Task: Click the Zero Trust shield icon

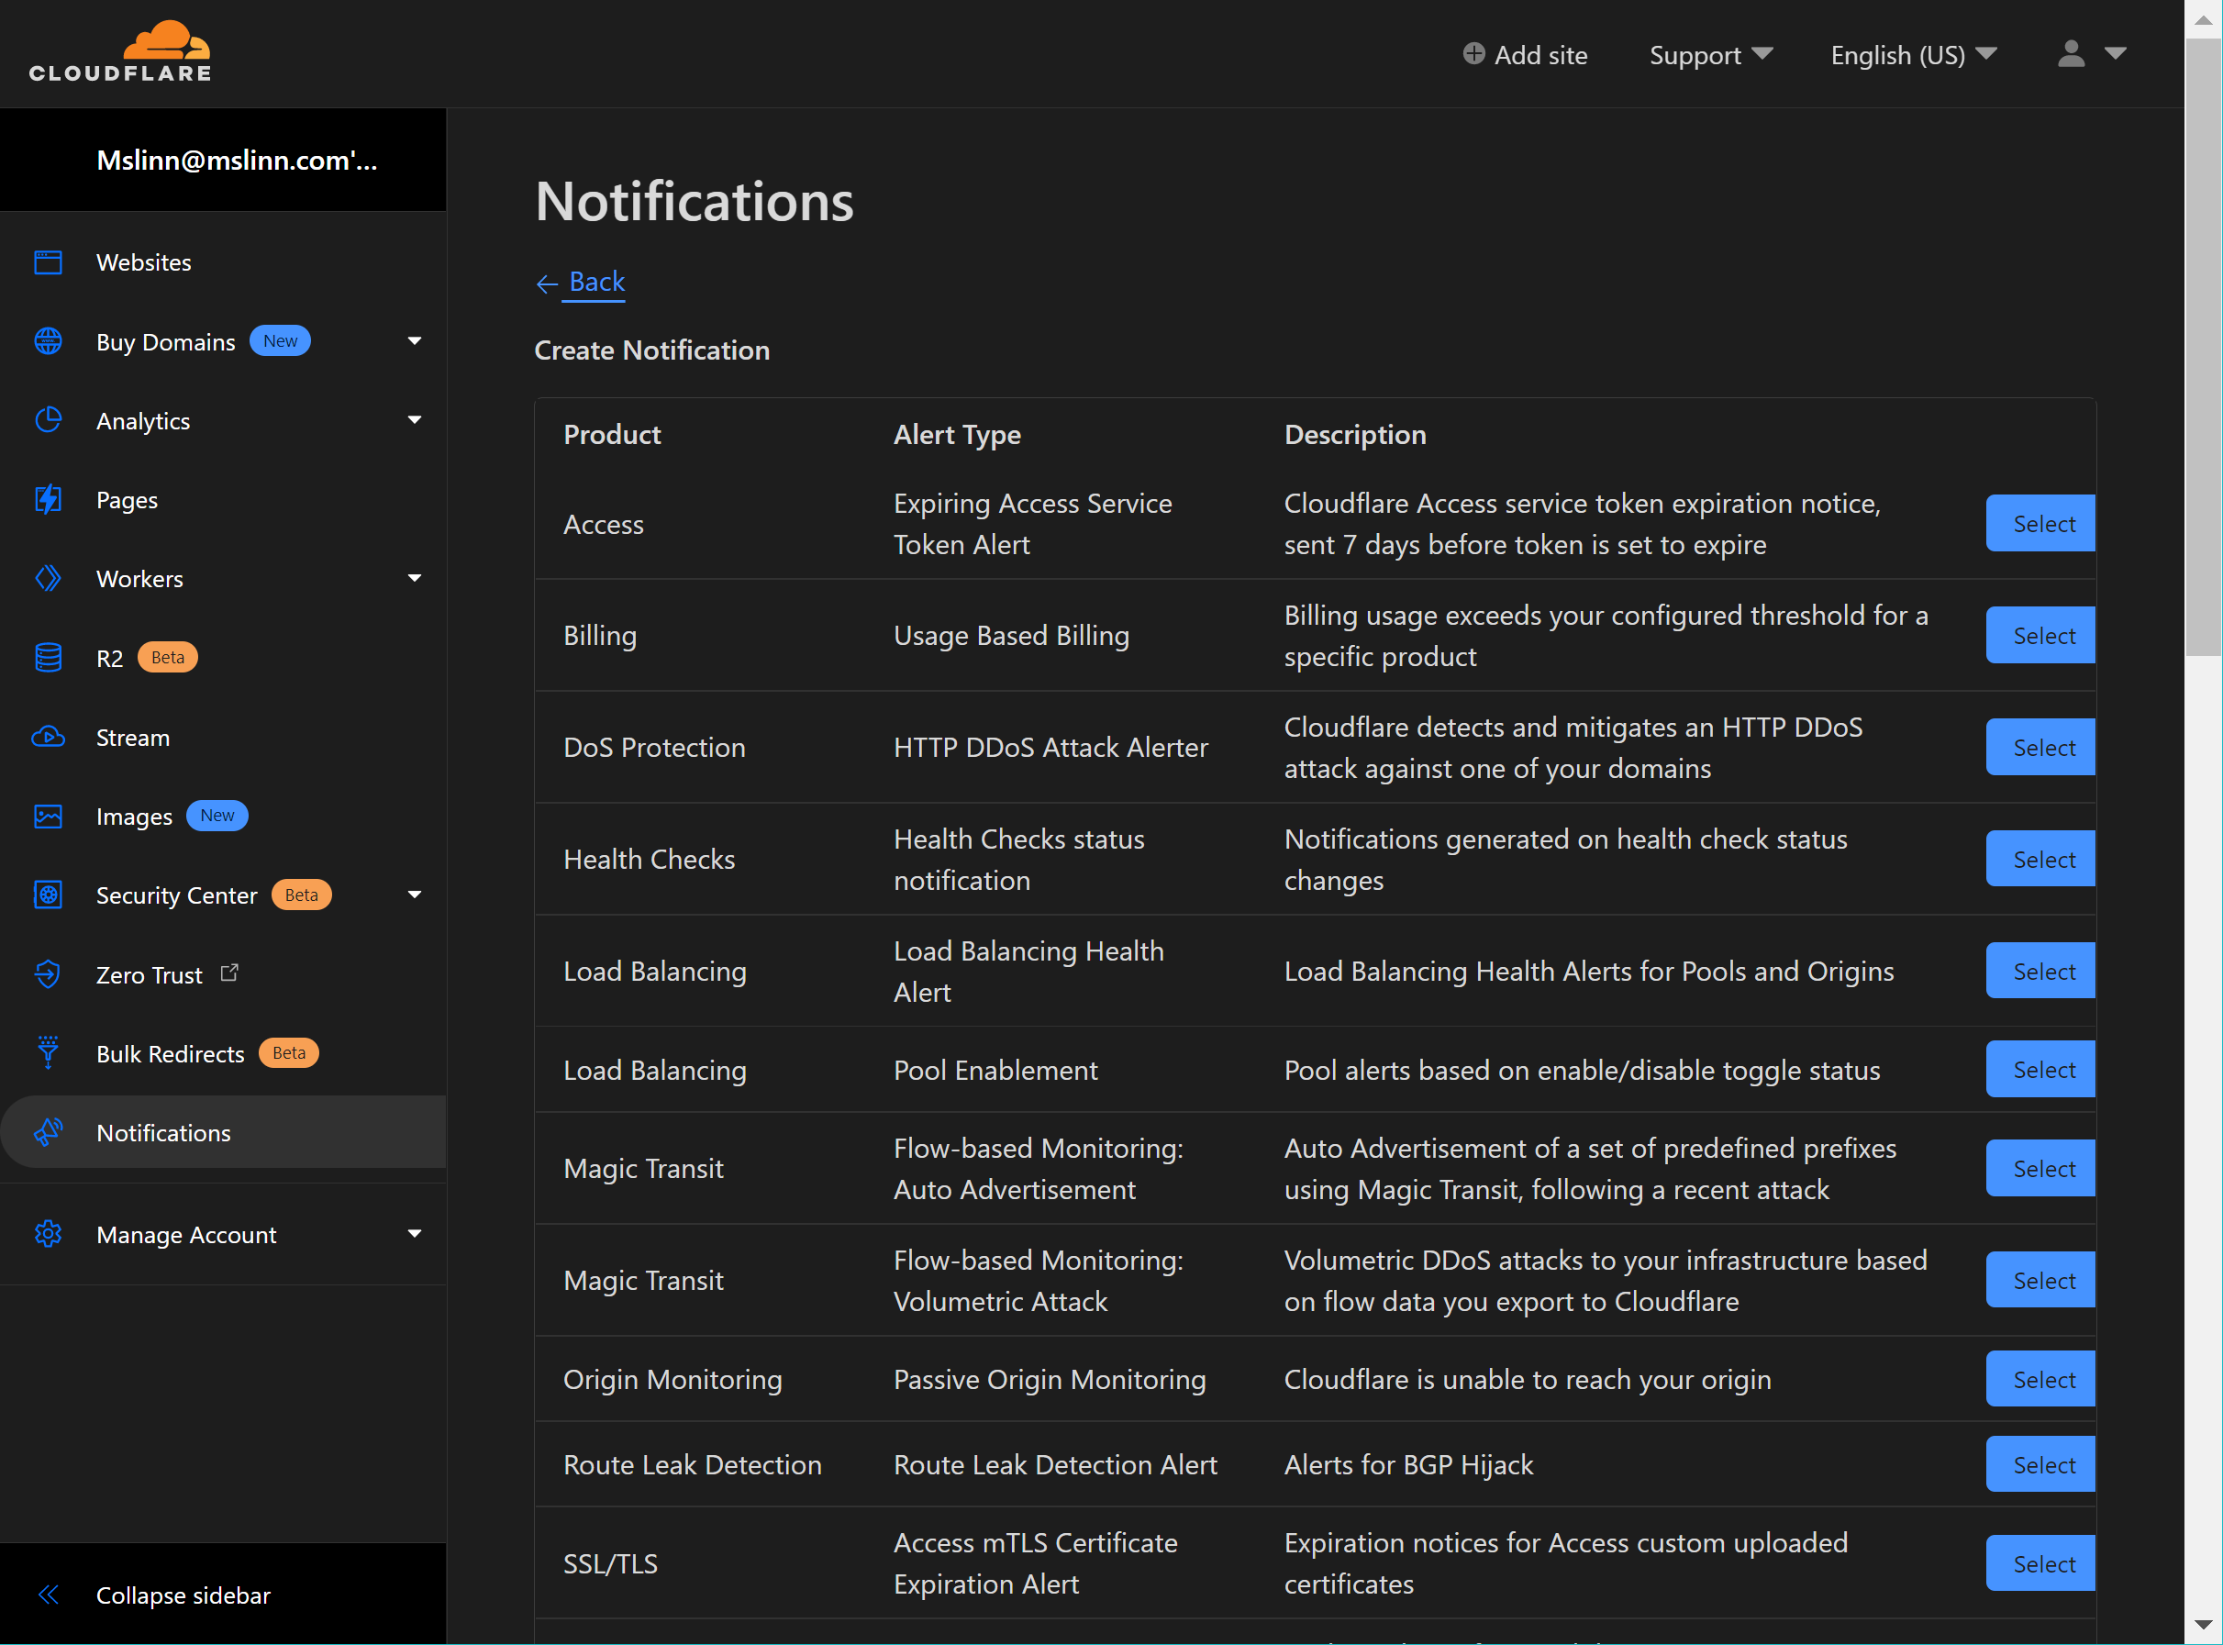Action: pyautogui.click(x=48, y=975)
